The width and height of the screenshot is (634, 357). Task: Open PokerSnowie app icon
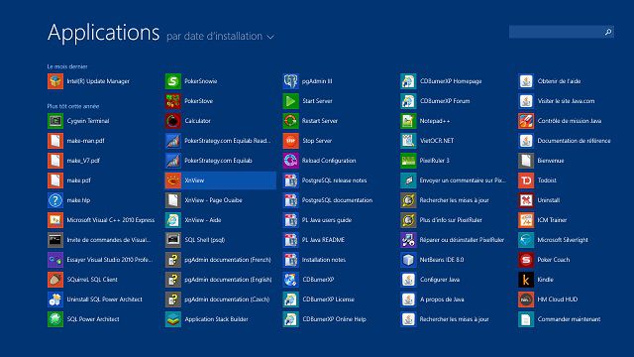point(173,81)
